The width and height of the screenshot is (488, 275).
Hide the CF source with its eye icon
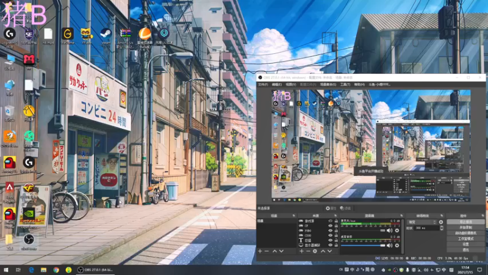331,226
